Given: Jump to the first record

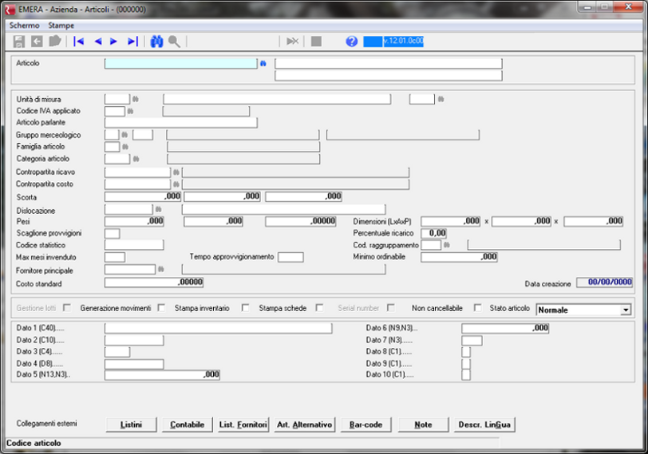Looking at the screenshot, I should coord(78,41).
